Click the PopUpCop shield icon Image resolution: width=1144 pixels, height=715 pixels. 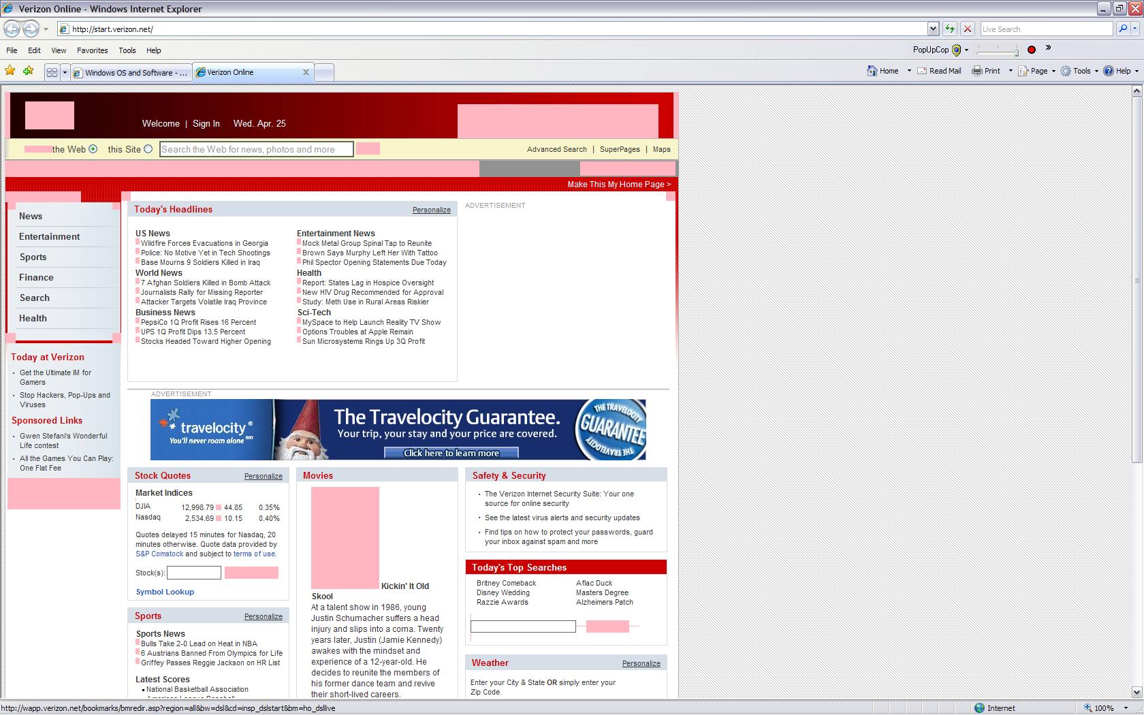[956, 50]
